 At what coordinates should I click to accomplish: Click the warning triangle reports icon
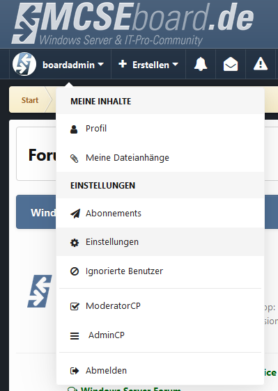coord(261,64)
